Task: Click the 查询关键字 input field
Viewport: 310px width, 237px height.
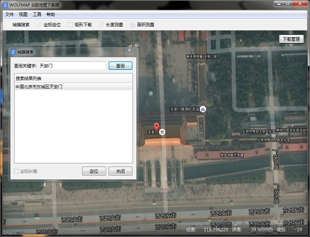Action: click(72, 66)
